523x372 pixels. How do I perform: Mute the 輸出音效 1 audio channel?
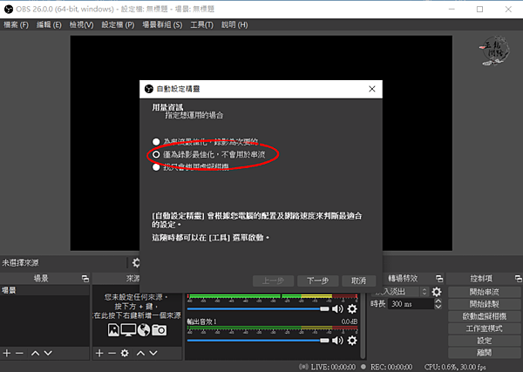[x=337, y=341]
